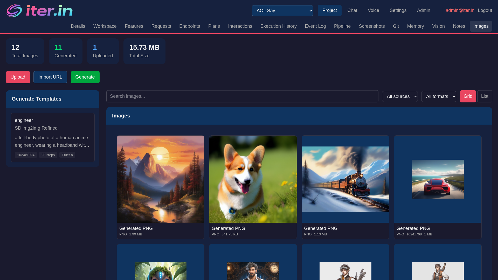Open the corgi dog image thumbnail

(253, 179)
